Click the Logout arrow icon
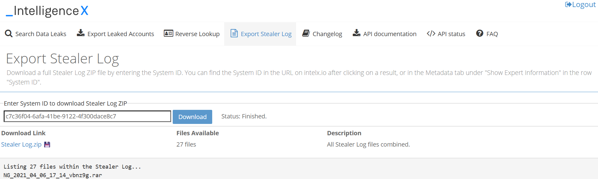This screenshot has height=179, width=598. click(568, 5)
